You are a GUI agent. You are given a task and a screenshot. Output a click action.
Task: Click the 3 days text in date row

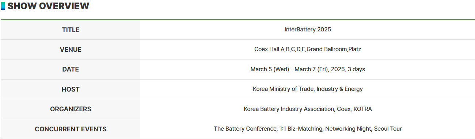pos(356,69)
